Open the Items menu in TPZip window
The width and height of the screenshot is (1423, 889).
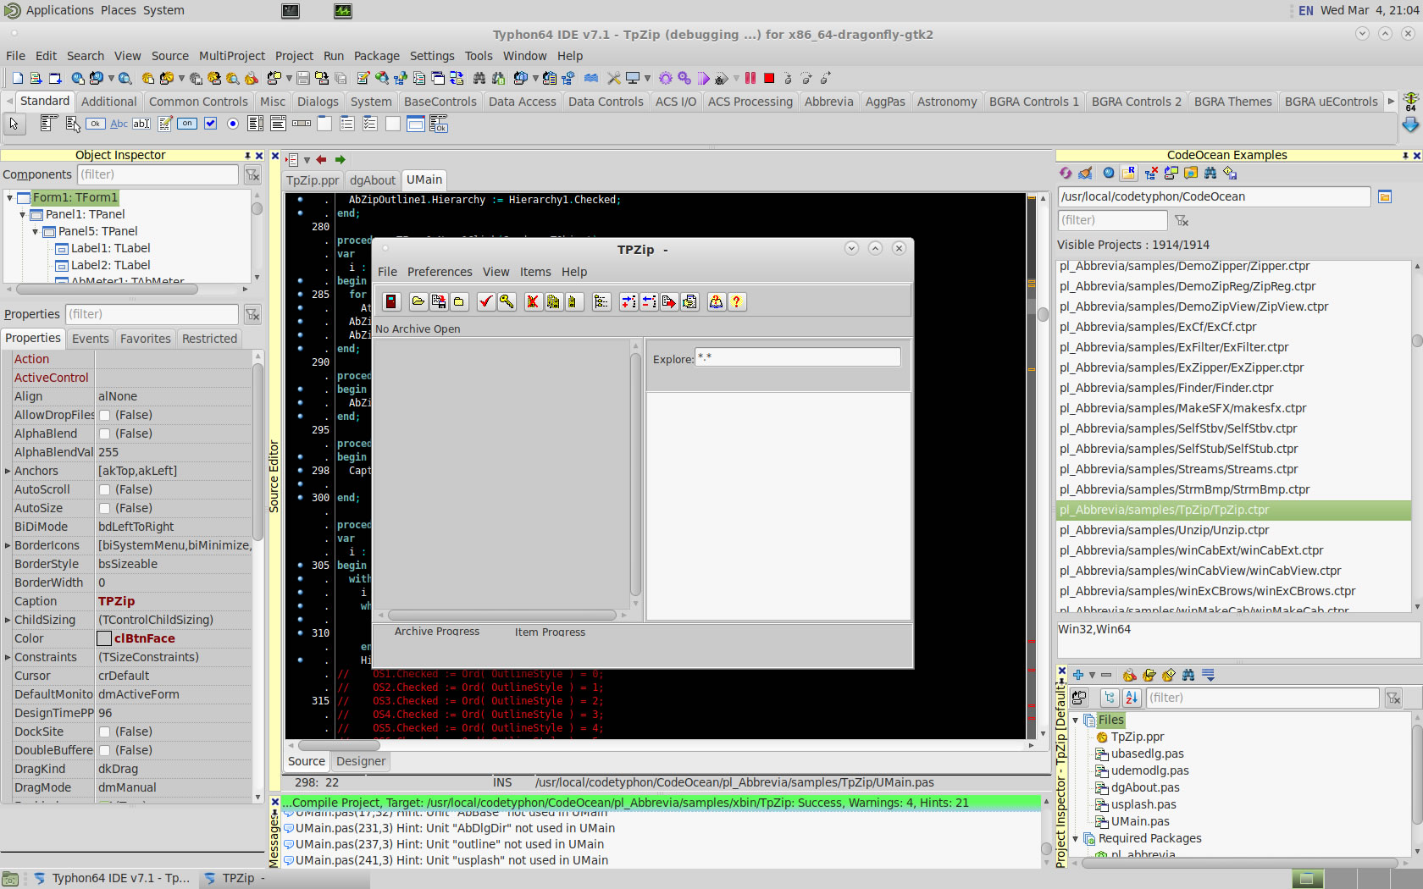point(535,272)
